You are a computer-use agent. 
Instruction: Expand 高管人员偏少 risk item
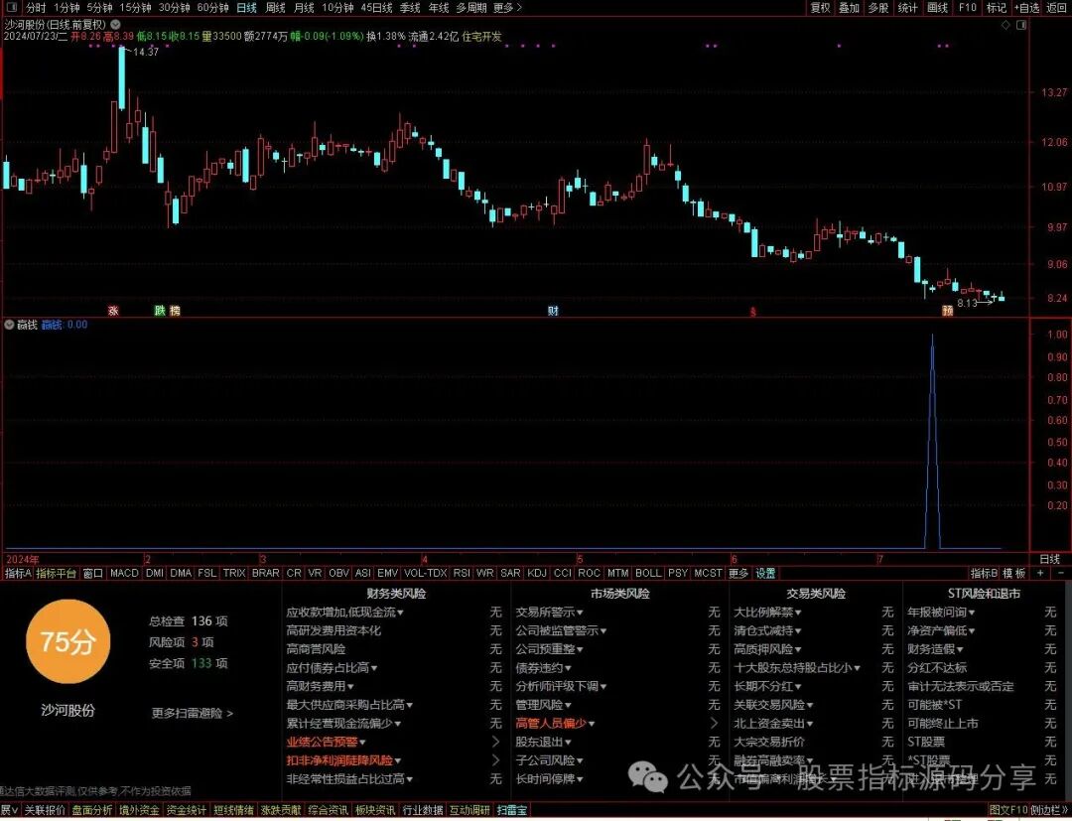click(x=555, y=724)
